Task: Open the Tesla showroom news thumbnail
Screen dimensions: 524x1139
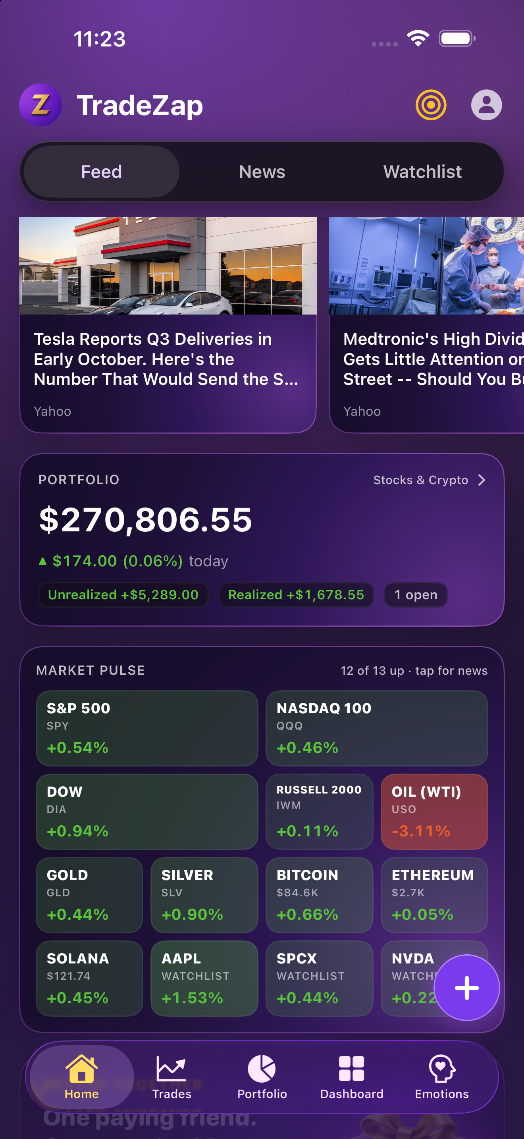Action: click(168, 266)
